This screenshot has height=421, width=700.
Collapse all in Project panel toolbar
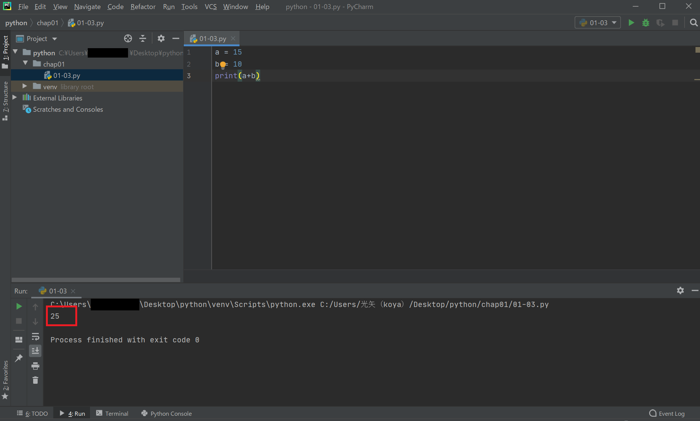coord(143,38)
